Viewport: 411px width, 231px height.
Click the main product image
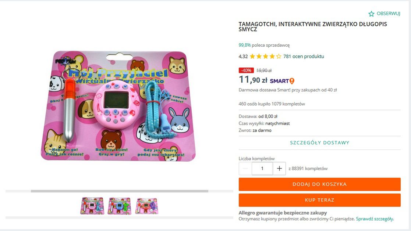point(118,106)
